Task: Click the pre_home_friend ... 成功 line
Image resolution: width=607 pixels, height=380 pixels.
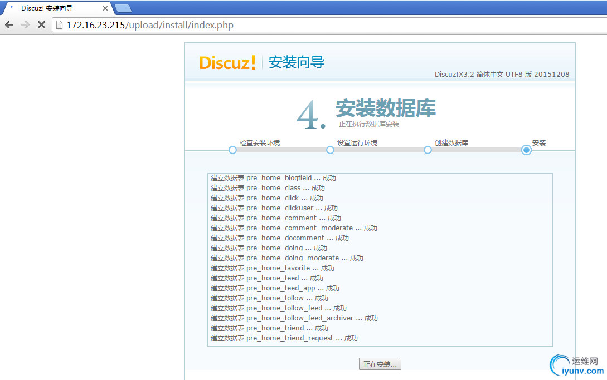Action: pos(269,329)
